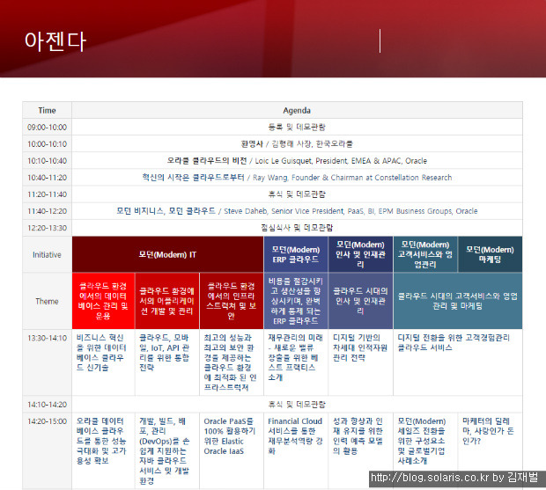The height and width of the screenshot is (490, 546).
Task: Open 비즈니스 혁신을 위한 데이터베이스 session
Action: click(x=101, y=353)
